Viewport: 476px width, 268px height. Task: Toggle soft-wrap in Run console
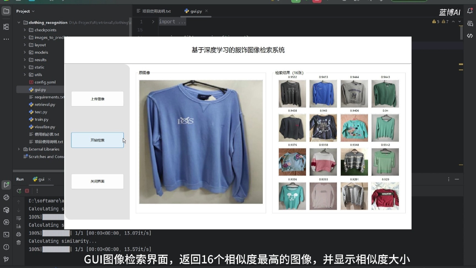(18, 218)
